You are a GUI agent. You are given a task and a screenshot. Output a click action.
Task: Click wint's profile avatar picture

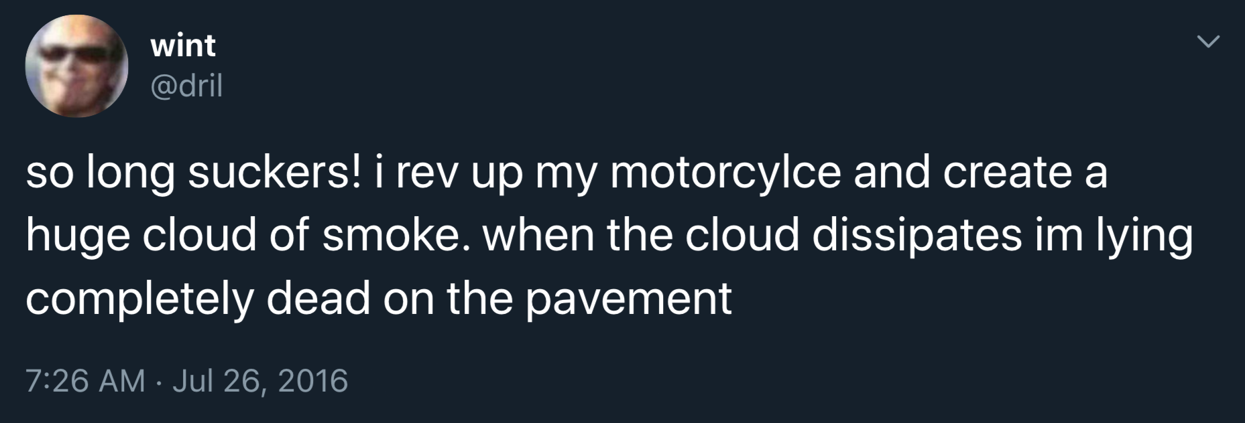coord(76,66)
